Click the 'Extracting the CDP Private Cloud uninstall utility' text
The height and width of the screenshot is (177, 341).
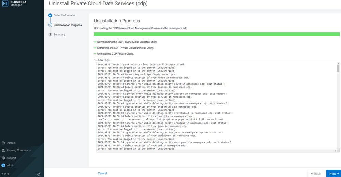126,48
